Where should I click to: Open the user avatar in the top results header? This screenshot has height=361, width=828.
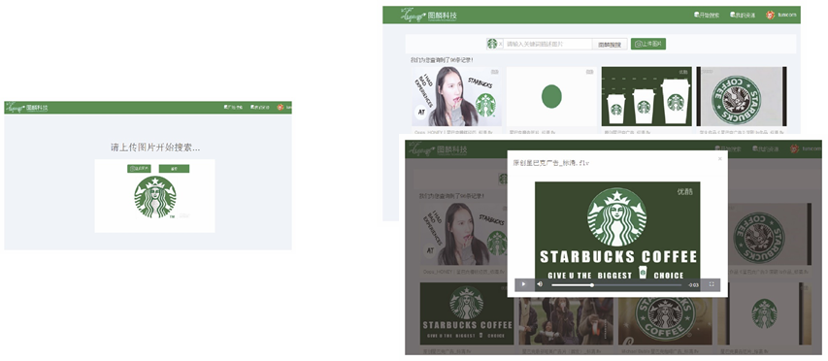771,16
